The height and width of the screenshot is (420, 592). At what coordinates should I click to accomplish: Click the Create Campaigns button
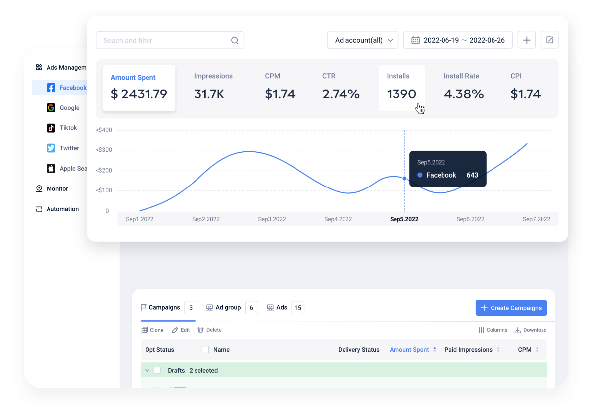tap(511, 307)
